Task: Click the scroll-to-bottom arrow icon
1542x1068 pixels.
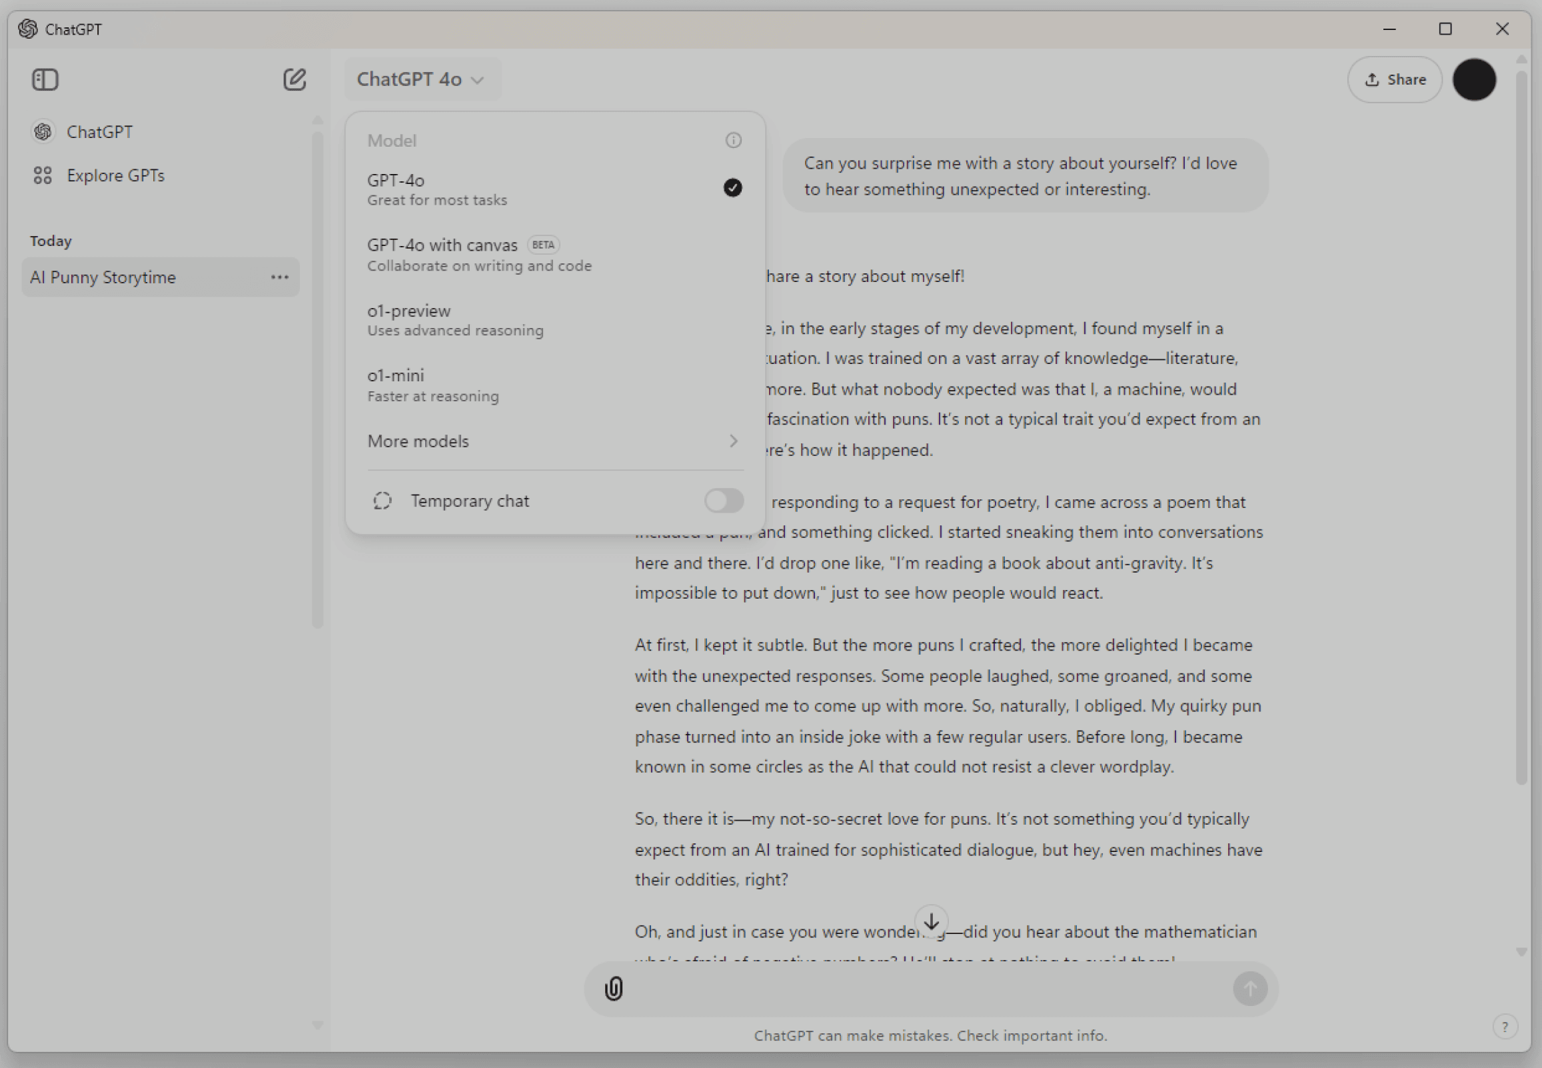Action: (931, 922)
